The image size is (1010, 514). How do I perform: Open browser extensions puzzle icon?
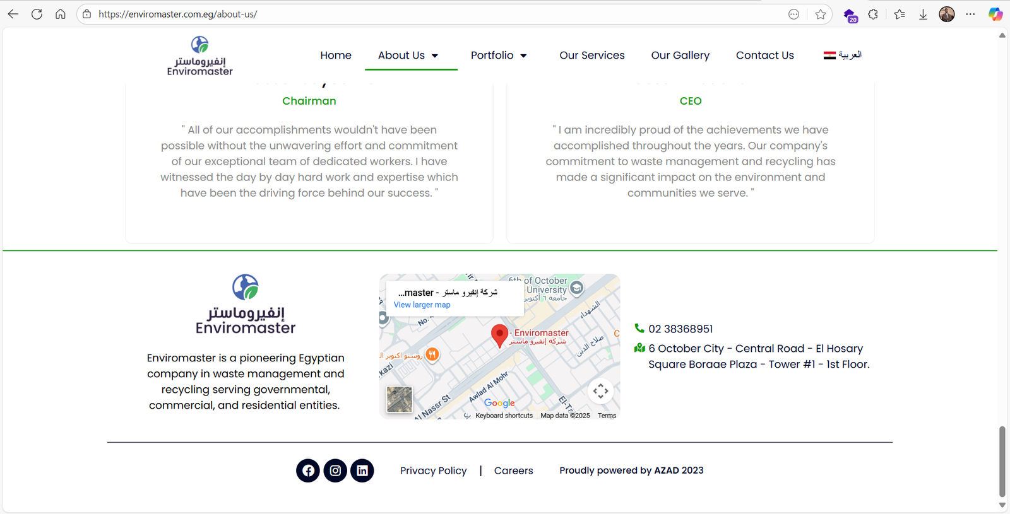point(873,14)
